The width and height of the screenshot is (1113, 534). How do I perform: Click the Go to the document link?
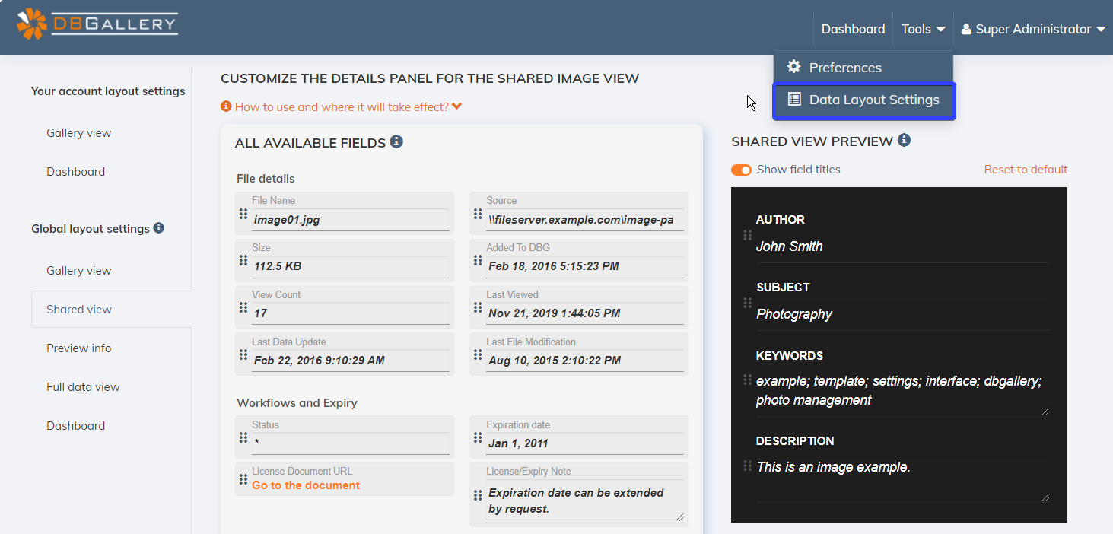pyautogui.click(x=306, y=485)
